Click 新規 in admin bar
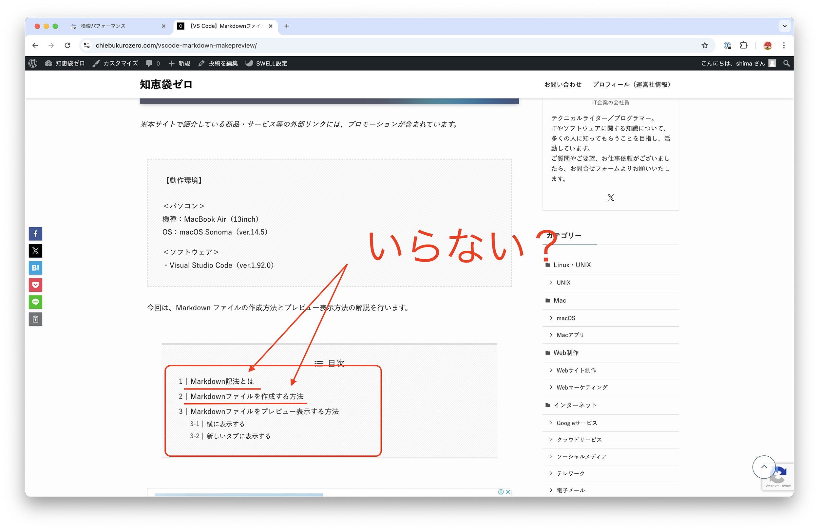 click(179, 63)
